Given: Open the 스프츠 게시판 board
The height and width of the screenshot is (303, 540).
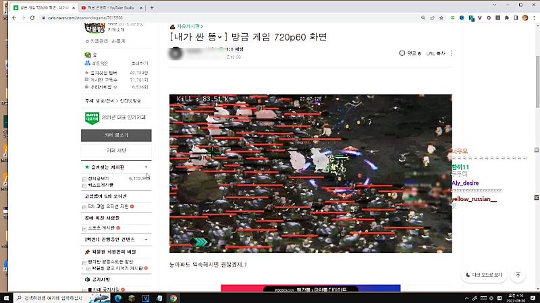Looking at the screenshot, I should coord(101,228).
